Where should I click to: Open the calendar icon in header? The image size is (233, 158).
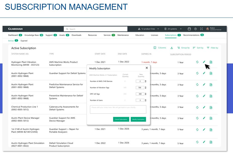point(189,29)
